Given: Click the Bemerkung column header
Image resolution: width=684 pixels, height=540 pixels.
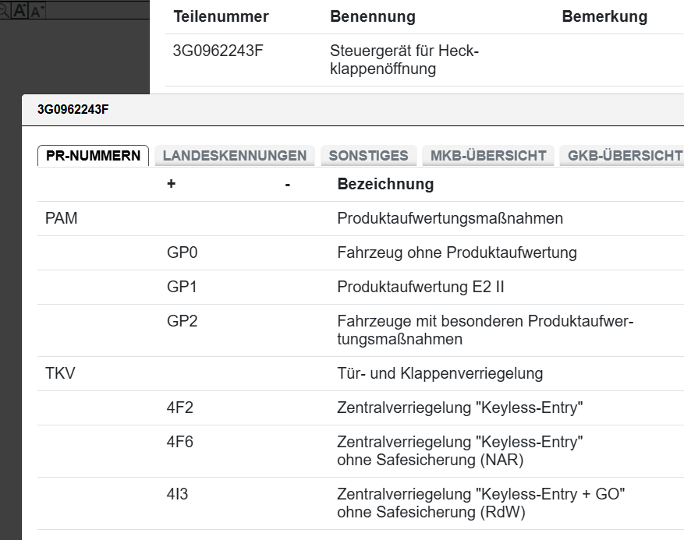Looking at the screenshot, I should [x=604, y=16].
